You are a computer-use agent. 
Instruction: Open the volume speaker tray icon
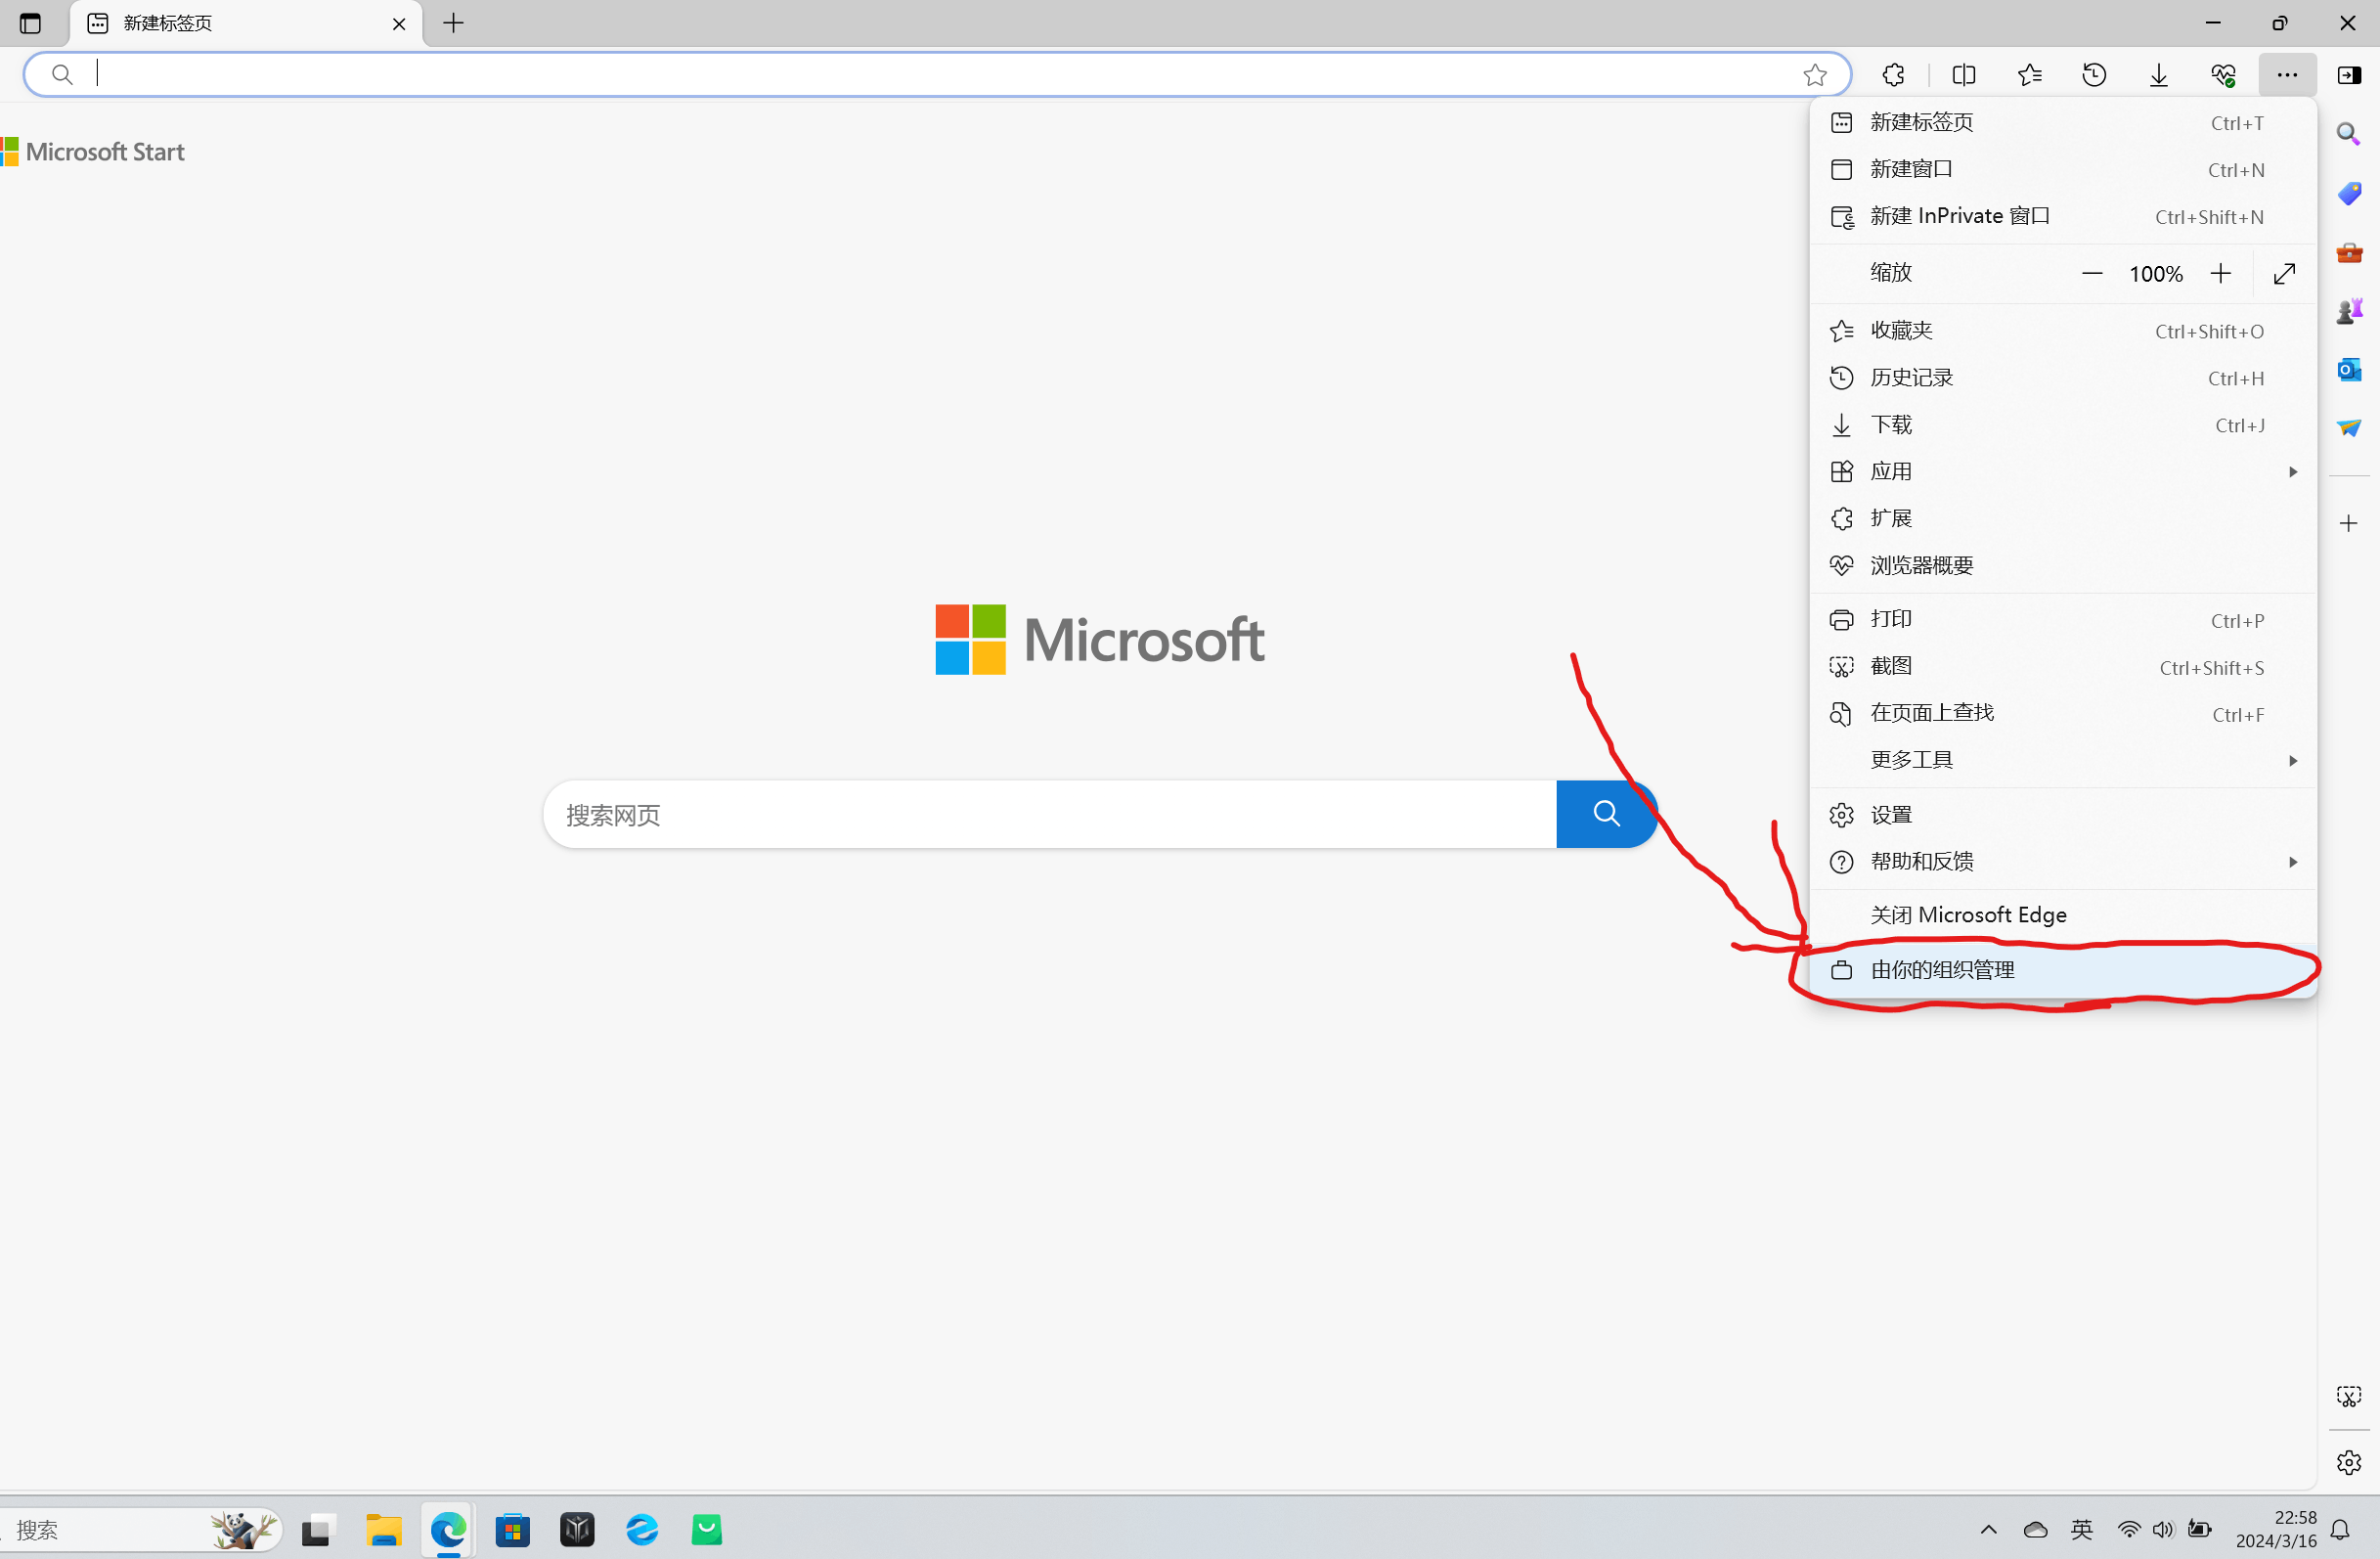(x=2163, y=1529)
